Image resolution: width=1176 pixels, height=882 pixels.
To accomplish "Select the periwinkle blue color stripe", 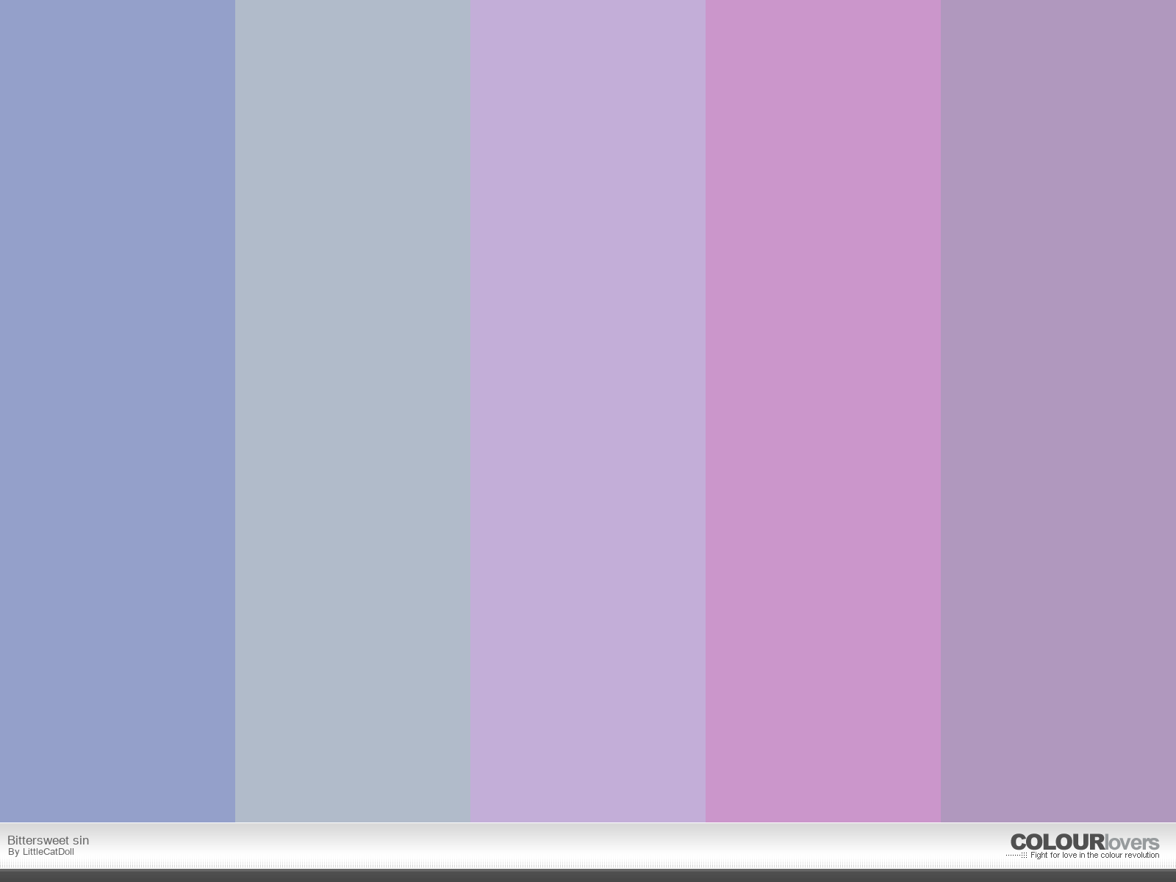I will [x=118, y=412].
